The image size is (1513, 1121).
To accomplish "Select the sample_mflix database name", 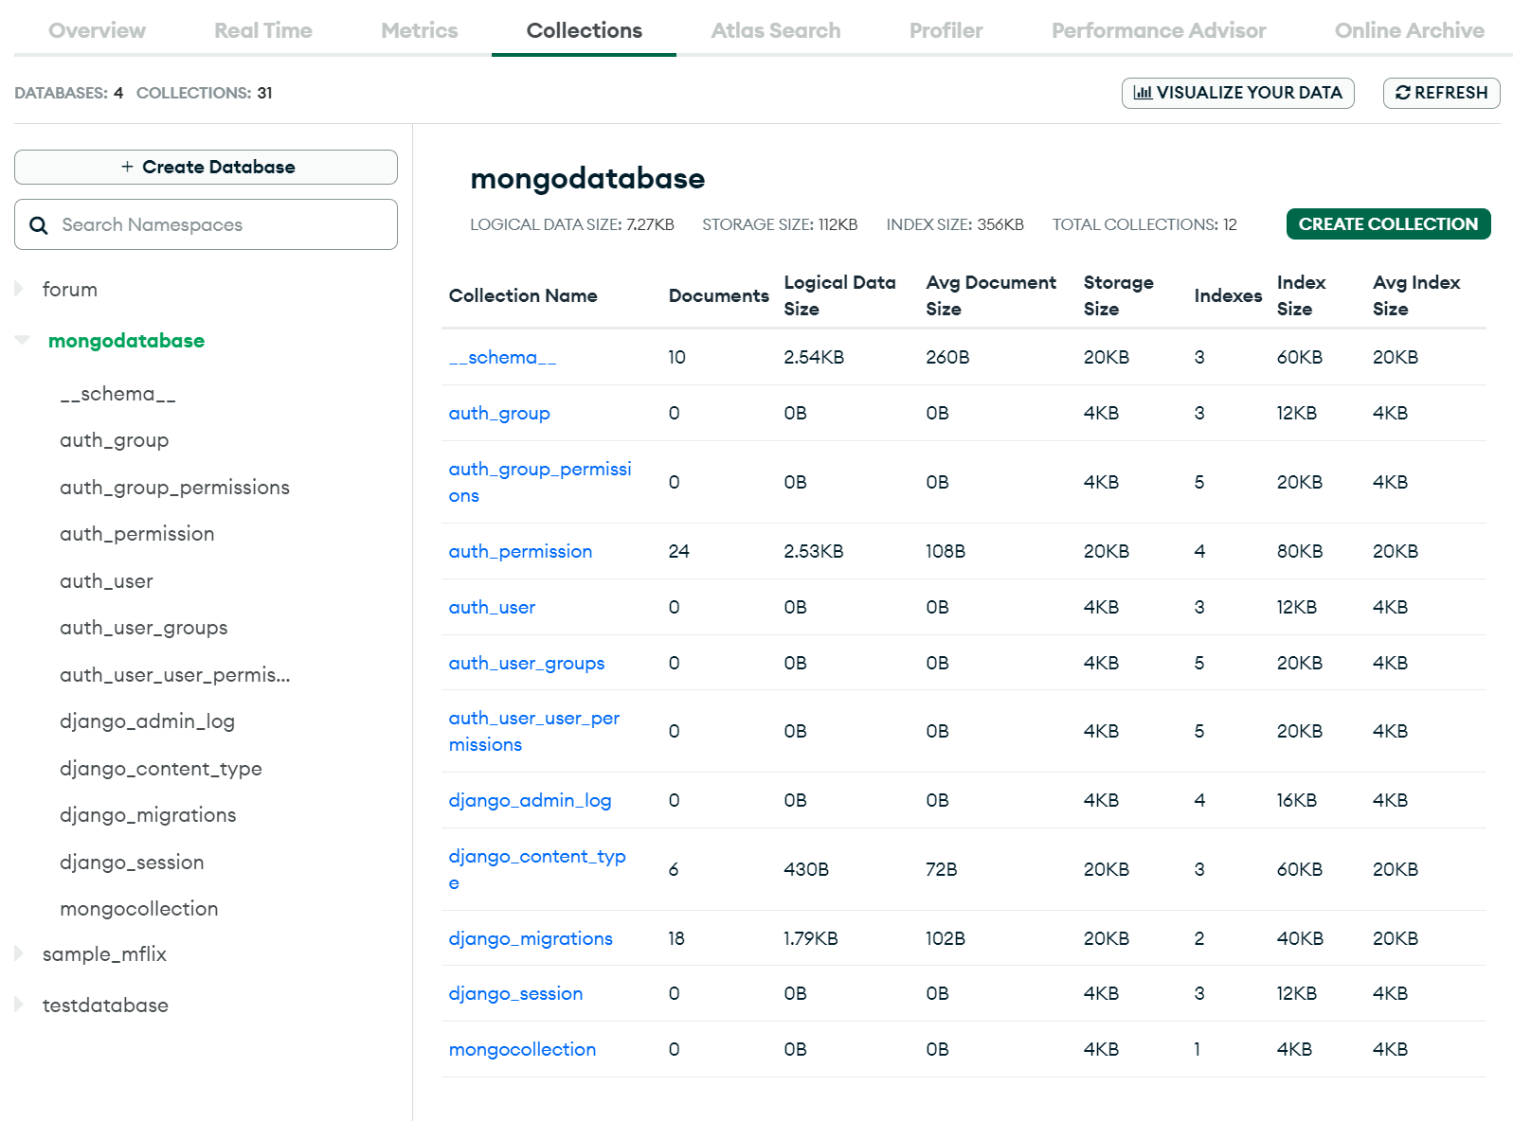I will click(x=104, y=954).
